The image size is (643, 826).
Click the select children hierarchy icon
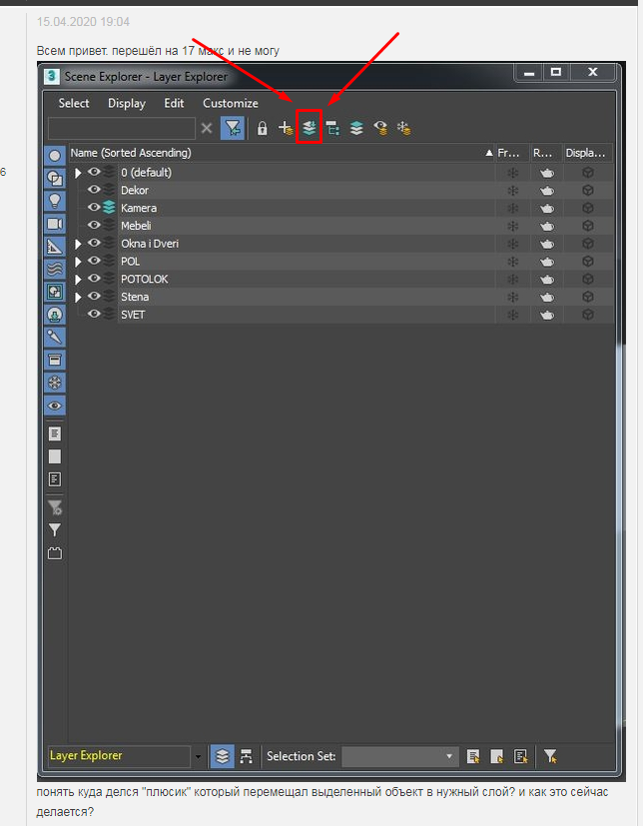point(332,128)
